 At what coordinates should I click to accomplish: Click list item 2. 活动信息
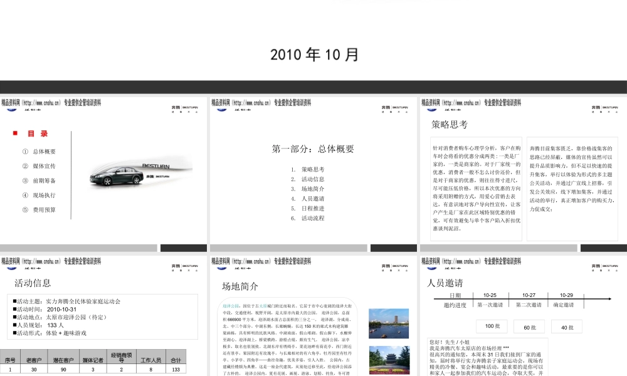pyautogui.click(x=307, y=179)
